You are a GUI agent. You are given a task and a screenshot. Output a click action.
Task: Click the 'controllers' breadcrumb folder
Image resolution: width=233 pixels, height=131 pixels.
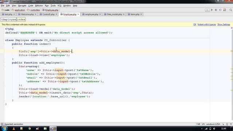pyautogui.click(x=33, y=10)
